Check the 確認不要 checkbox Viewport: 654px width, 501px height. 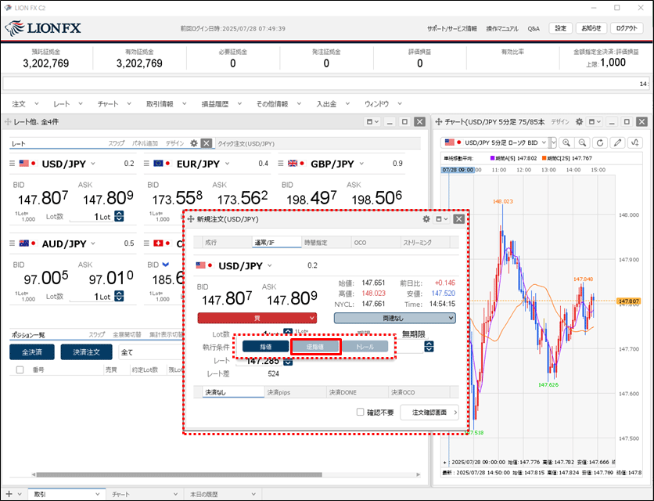(361, 412)
